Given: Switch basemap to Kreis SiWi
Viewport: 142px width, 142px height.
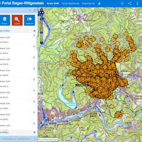Looking at the screenshot, I should [53, 4].
